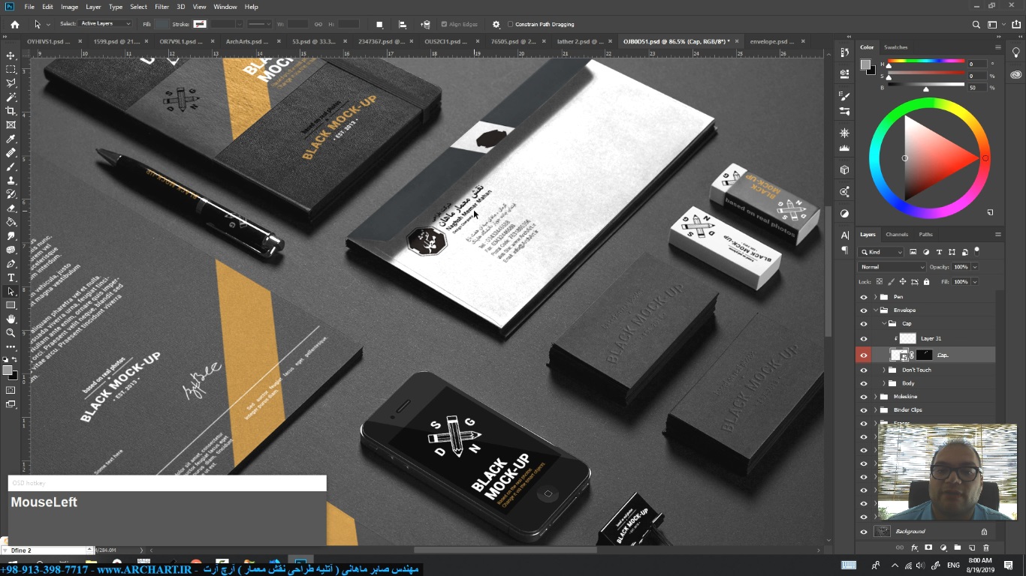Enable Constrain Path Dragging checkbox
The width and height of the screenshot is (1026, 576).
[x=511, y=24]
